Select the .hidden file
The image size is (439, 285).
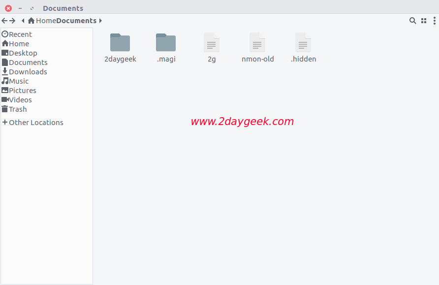tap(303, 48)
